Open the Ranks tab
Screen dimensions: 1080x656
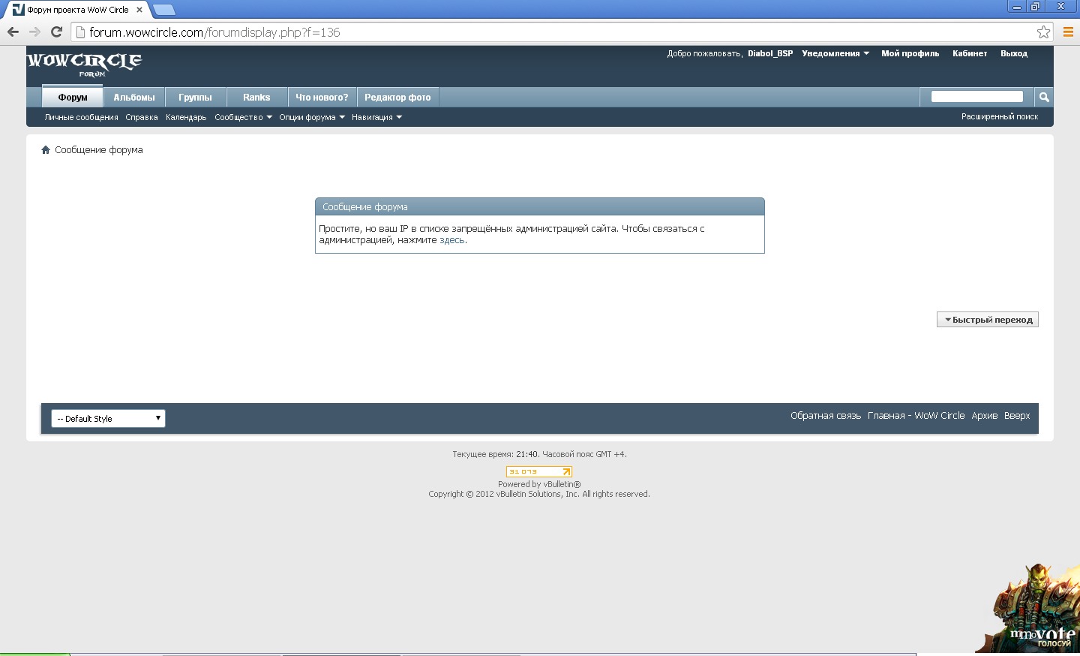[256, 97]
